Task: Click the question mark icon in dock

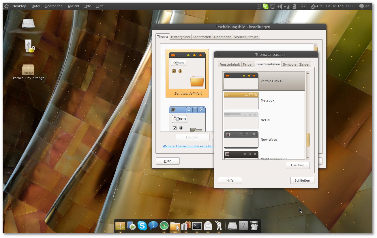Action: tap(243, 226)
